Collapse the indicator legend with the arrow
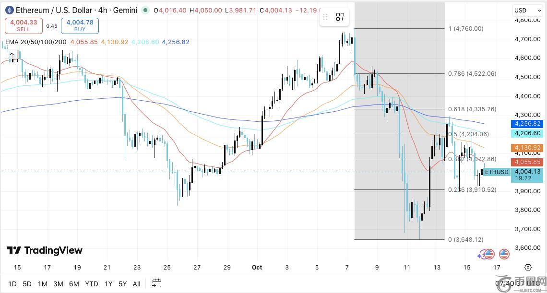Screen dimensions: 547x293 pos(12,55)
